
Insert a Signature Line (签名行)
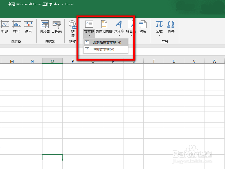click(131, 27)
